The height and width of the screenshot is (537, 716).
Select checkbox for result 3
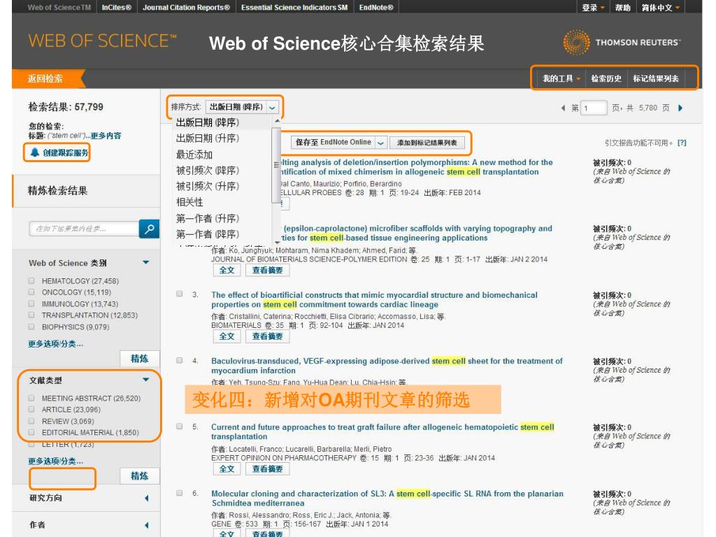(x=180, y=294)
